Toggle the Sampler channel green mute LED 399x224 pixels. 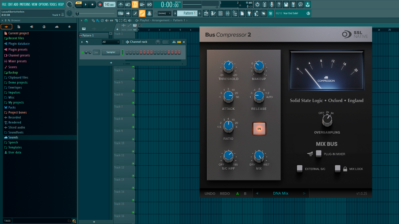click(82, 52)
